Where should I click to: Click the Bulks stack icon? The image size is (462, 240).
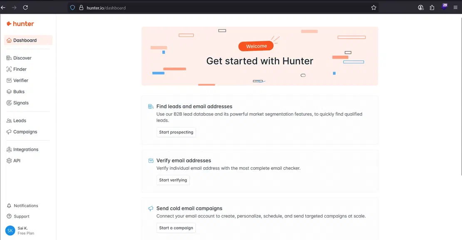click(x=9, y=92)
